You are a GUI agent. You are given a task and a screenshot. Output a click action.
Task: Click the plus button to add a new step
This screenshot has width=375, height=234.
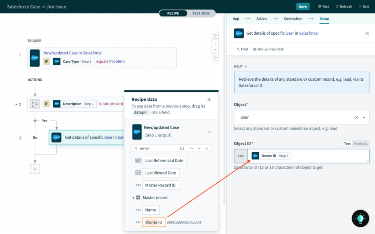(x=35, y=169)
